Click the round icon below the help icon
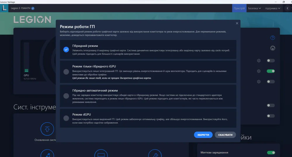The image size is (292, 157). [x=273, y=48]
